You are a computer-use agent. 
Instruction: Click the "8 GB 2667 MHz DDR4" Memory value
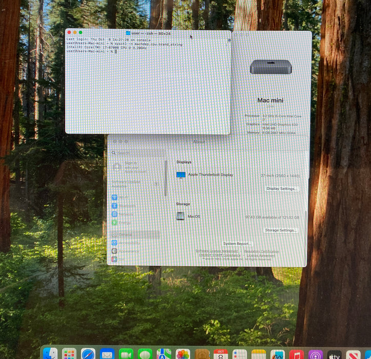[279, 133]
